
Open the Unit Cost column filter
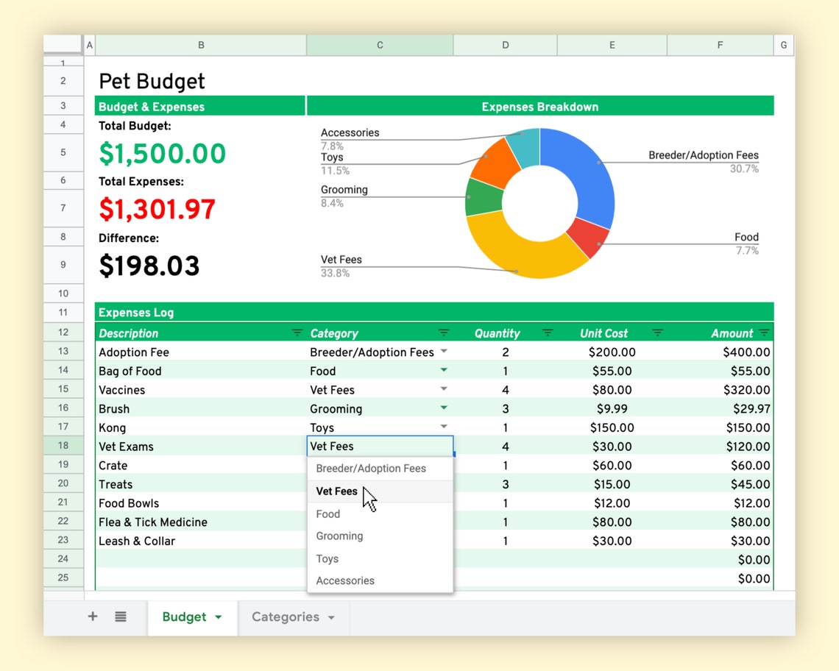pos(656,333)
